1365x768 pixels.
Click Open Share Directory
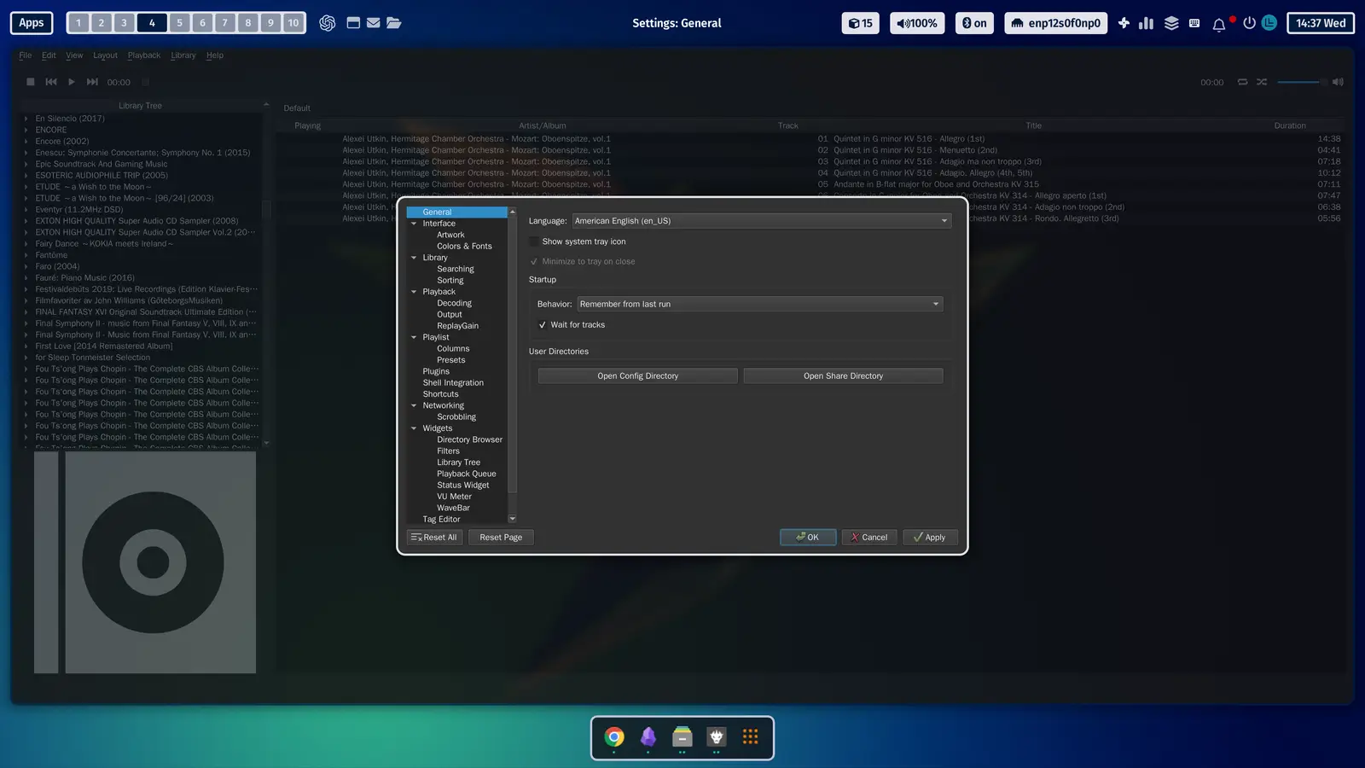[843, 375]
